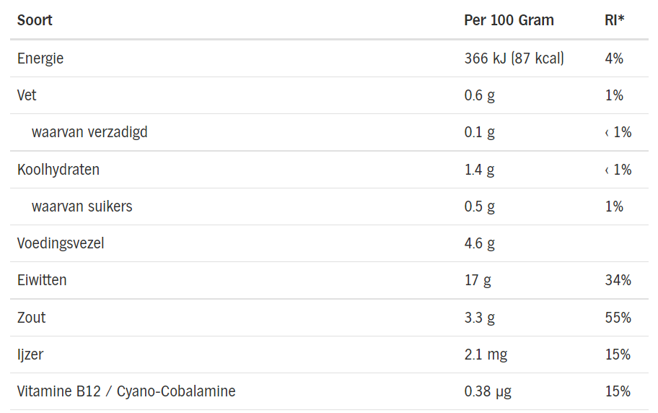Click the 34% RI value for Eiwitten
Viewport: 658px width, 413px height.
[x=618, y=280]
